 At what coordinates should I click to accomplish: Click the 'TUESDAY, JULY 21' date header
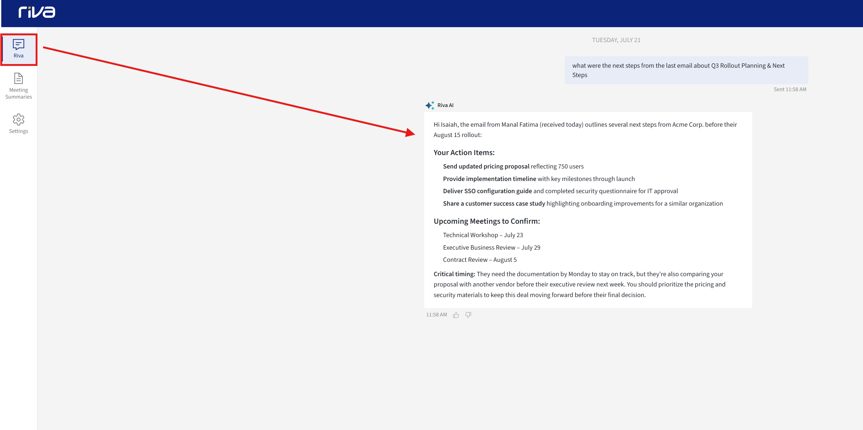(616, 40)
